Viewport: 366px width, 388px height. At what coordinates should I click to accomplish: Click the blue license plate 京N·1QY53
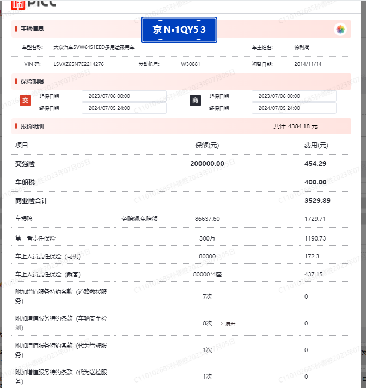coord(179,29)
